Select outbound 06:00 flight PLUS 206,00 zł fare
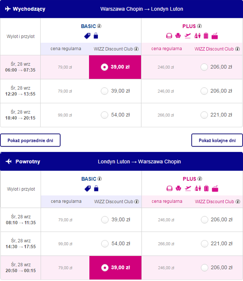243x281 pixels. [204, 67]
